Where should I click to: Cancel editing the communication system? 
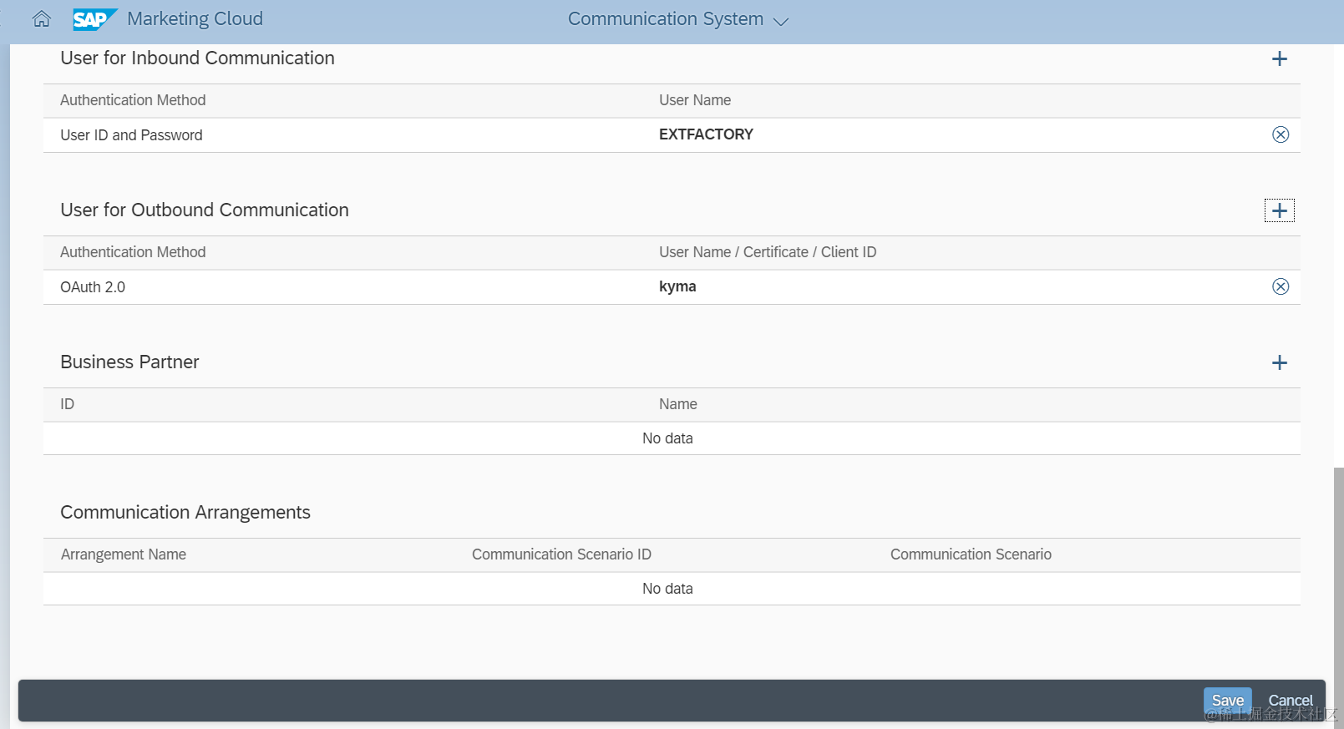pyautogui.click(x=1290, y=701)
